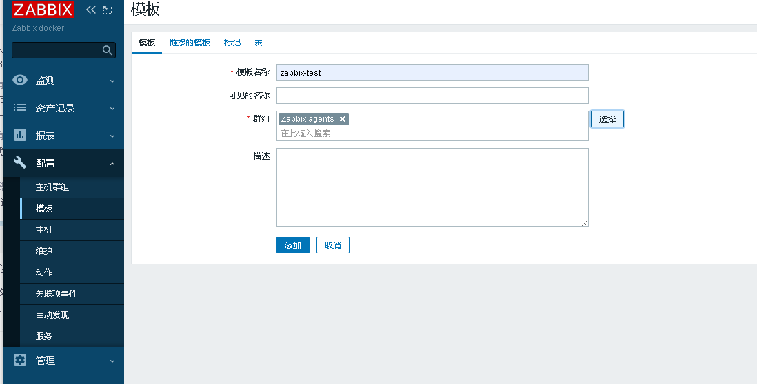Click the list icon for 资产记录

(x=20, y=107)
